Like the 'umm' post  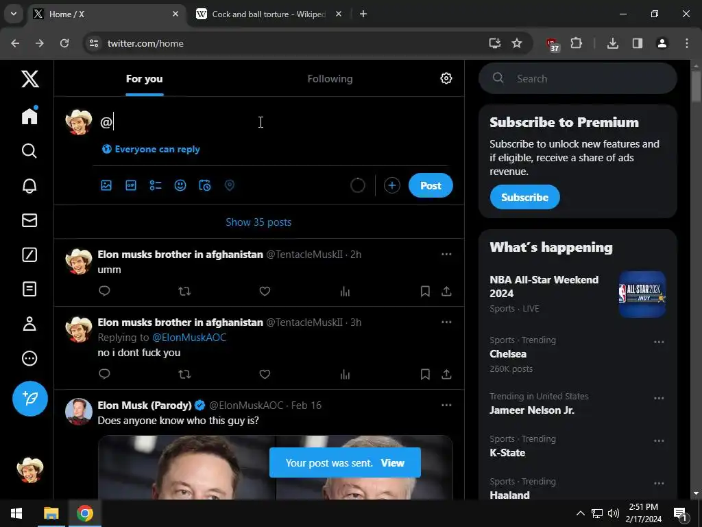(265, 291)
